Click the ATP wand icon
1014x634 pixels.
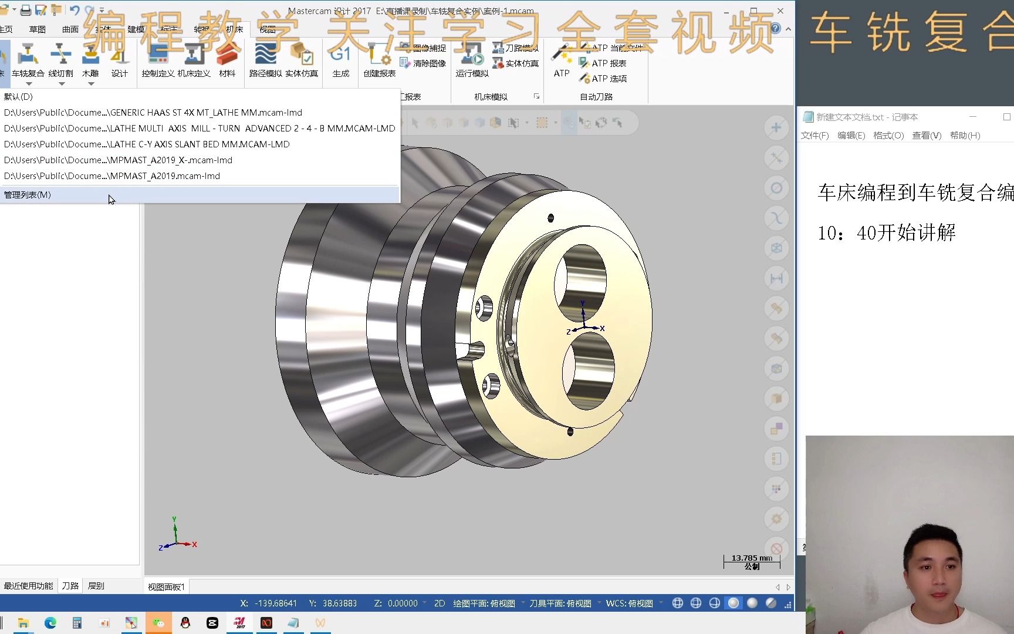pos(562,62)
